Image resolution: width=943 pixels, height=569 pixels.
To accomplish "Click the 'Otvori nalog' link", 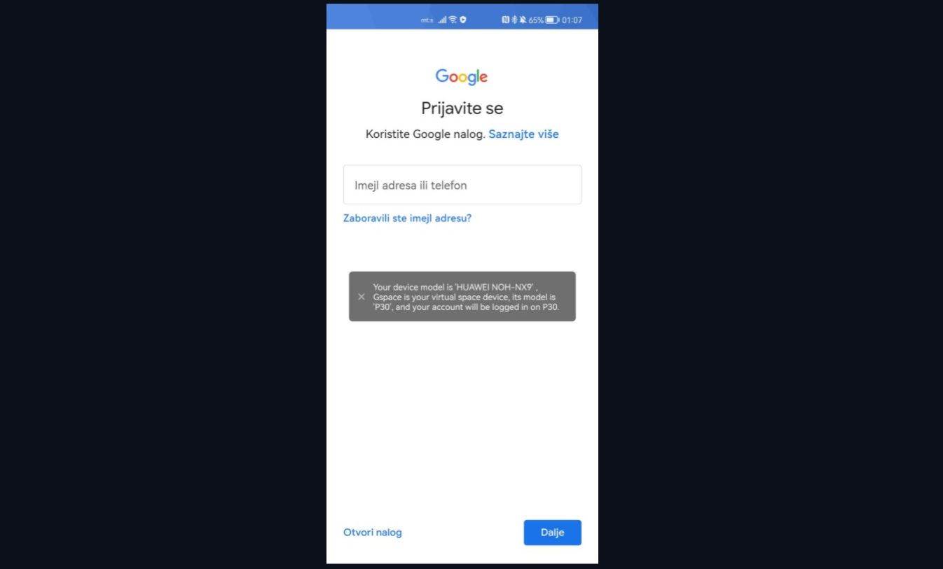I will coord(373,533).
